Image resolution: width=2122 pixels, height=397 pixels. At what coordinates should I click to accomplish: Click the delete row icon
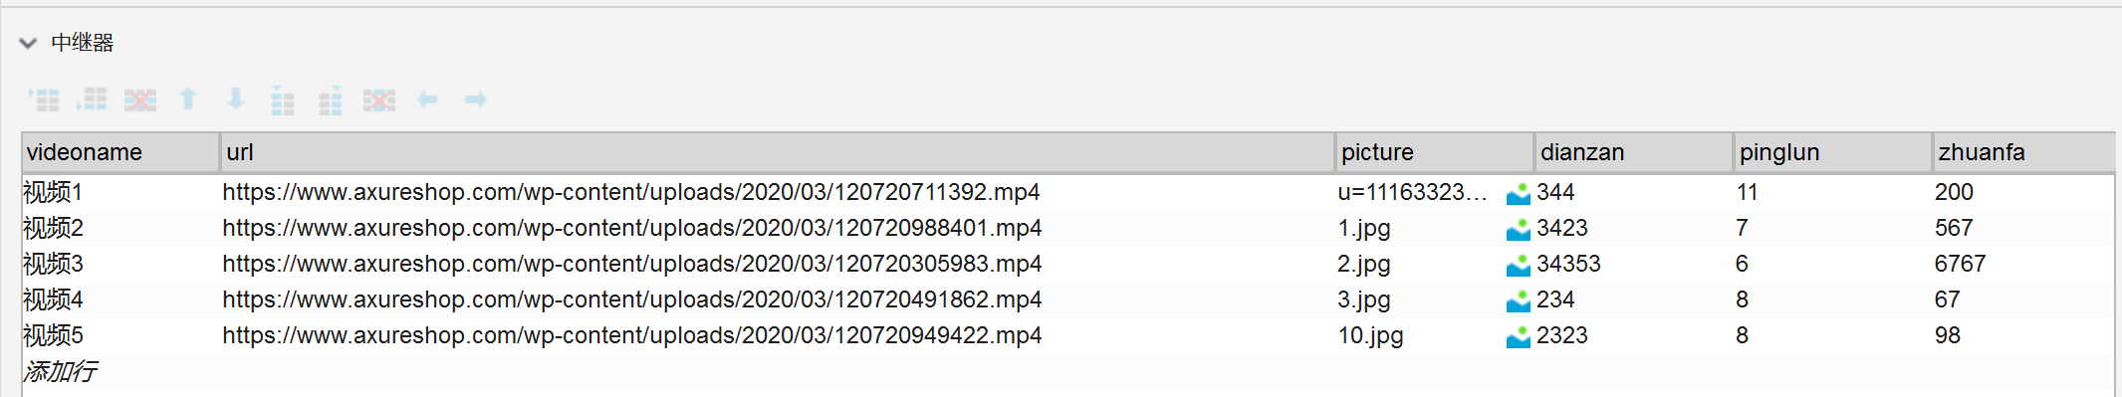click(140, 99)
